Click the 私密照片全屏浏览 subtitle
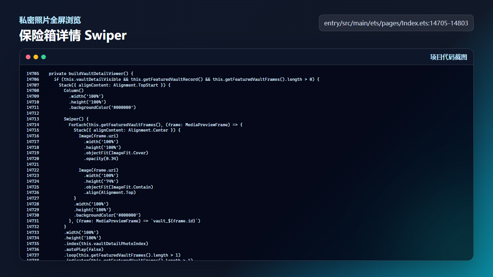This screenshot has height=277, width=493. 50,20
